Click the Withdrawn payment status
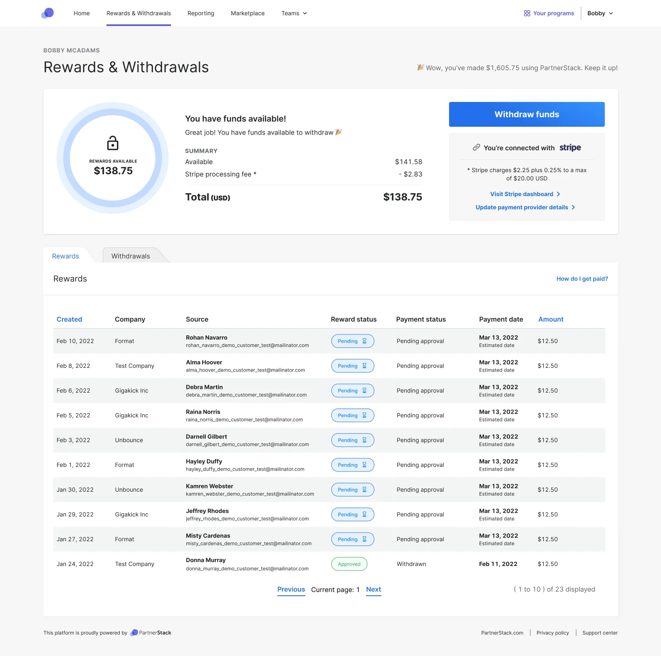 pos(411,564)
